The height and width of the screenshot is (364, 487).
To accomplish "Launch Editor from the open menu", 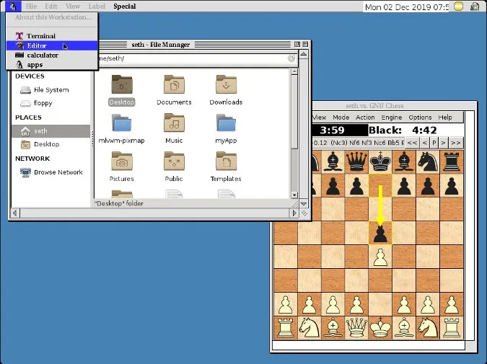I will (37, 45).
